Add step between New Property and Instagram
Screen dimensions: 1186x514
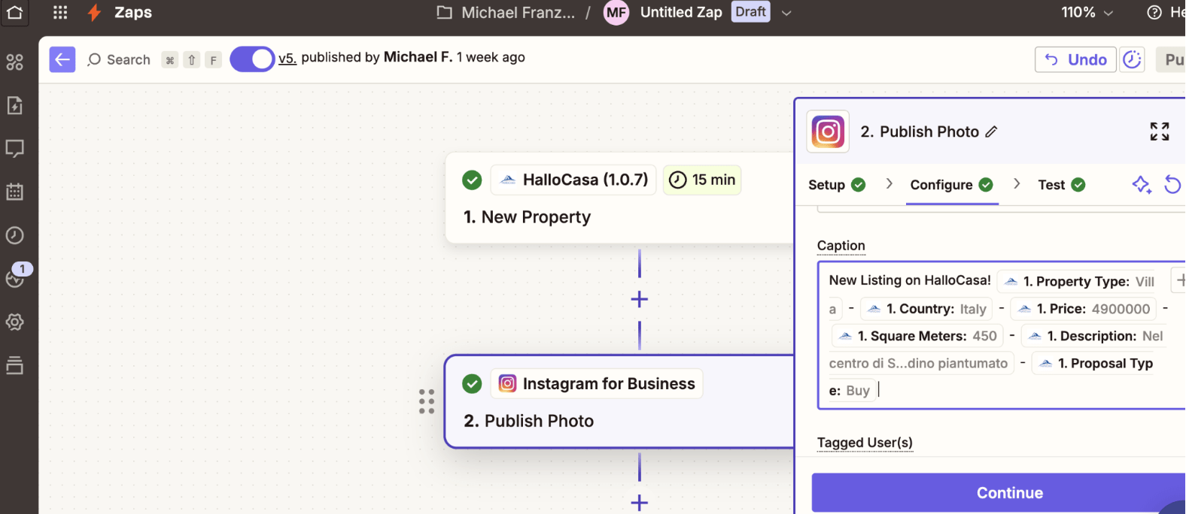pos(640,299)
